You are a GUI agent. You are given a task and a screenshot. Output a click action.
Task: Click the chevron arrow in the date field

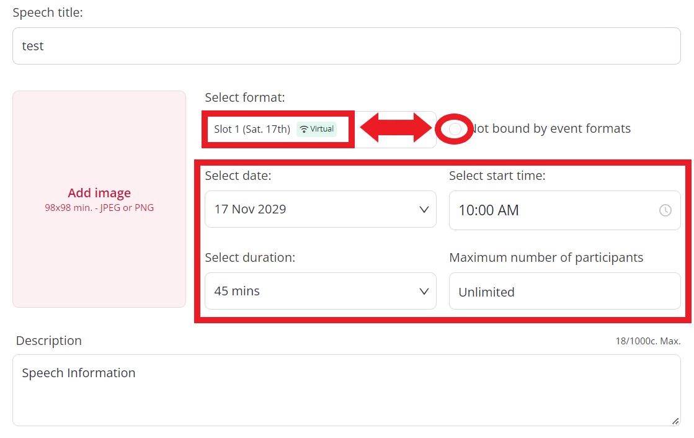pyautogui.click(x=424, y=210)
